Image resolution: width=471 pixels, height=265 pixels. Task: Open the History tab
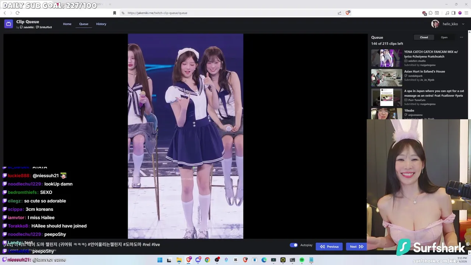pyautogui.click(x=101, y=24)
